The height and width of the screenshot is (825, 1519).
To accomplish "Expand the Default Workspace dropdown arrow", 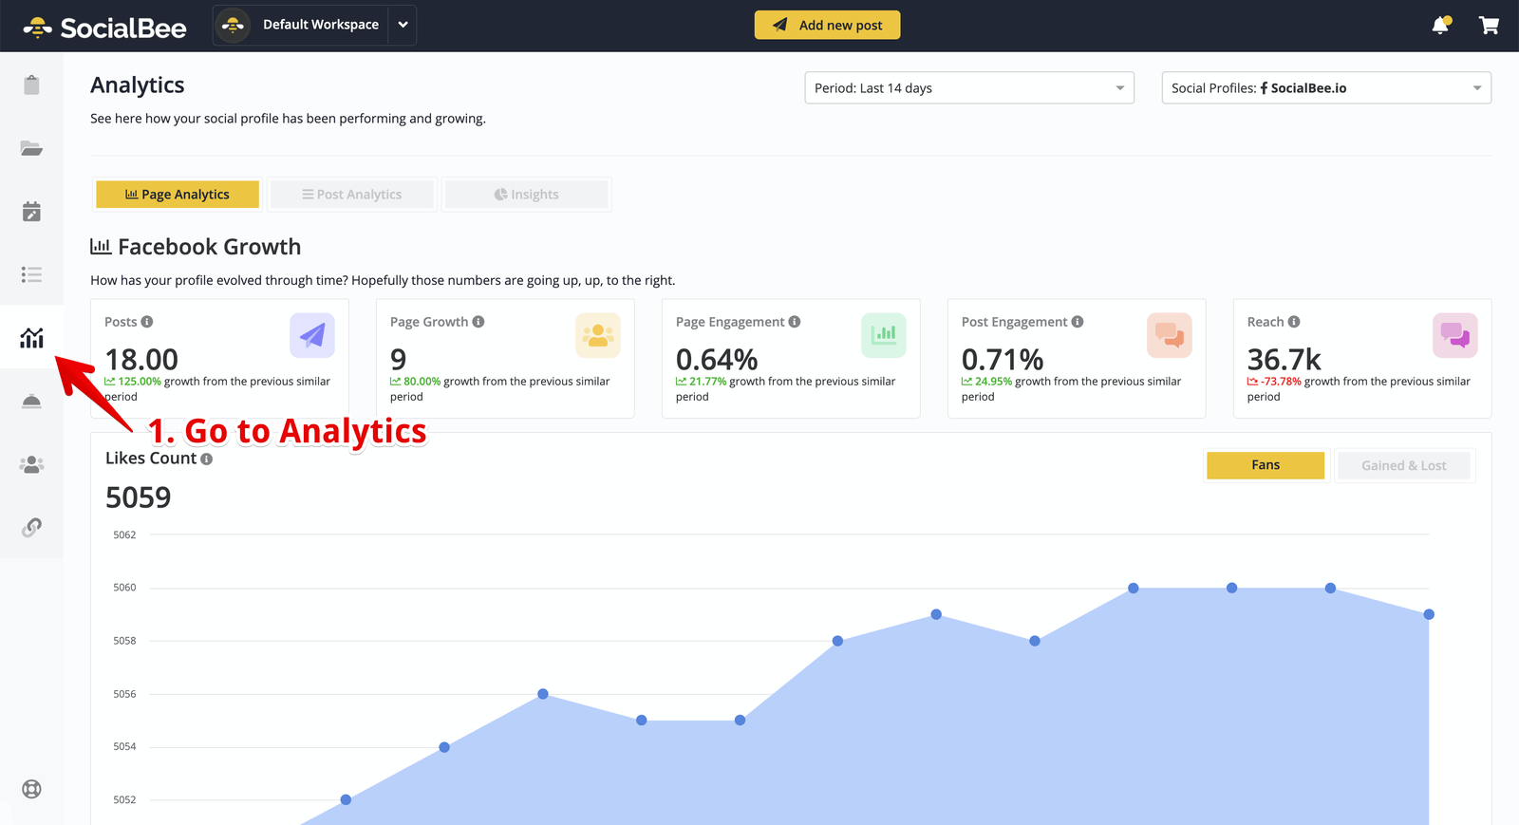I will [403, 26].
